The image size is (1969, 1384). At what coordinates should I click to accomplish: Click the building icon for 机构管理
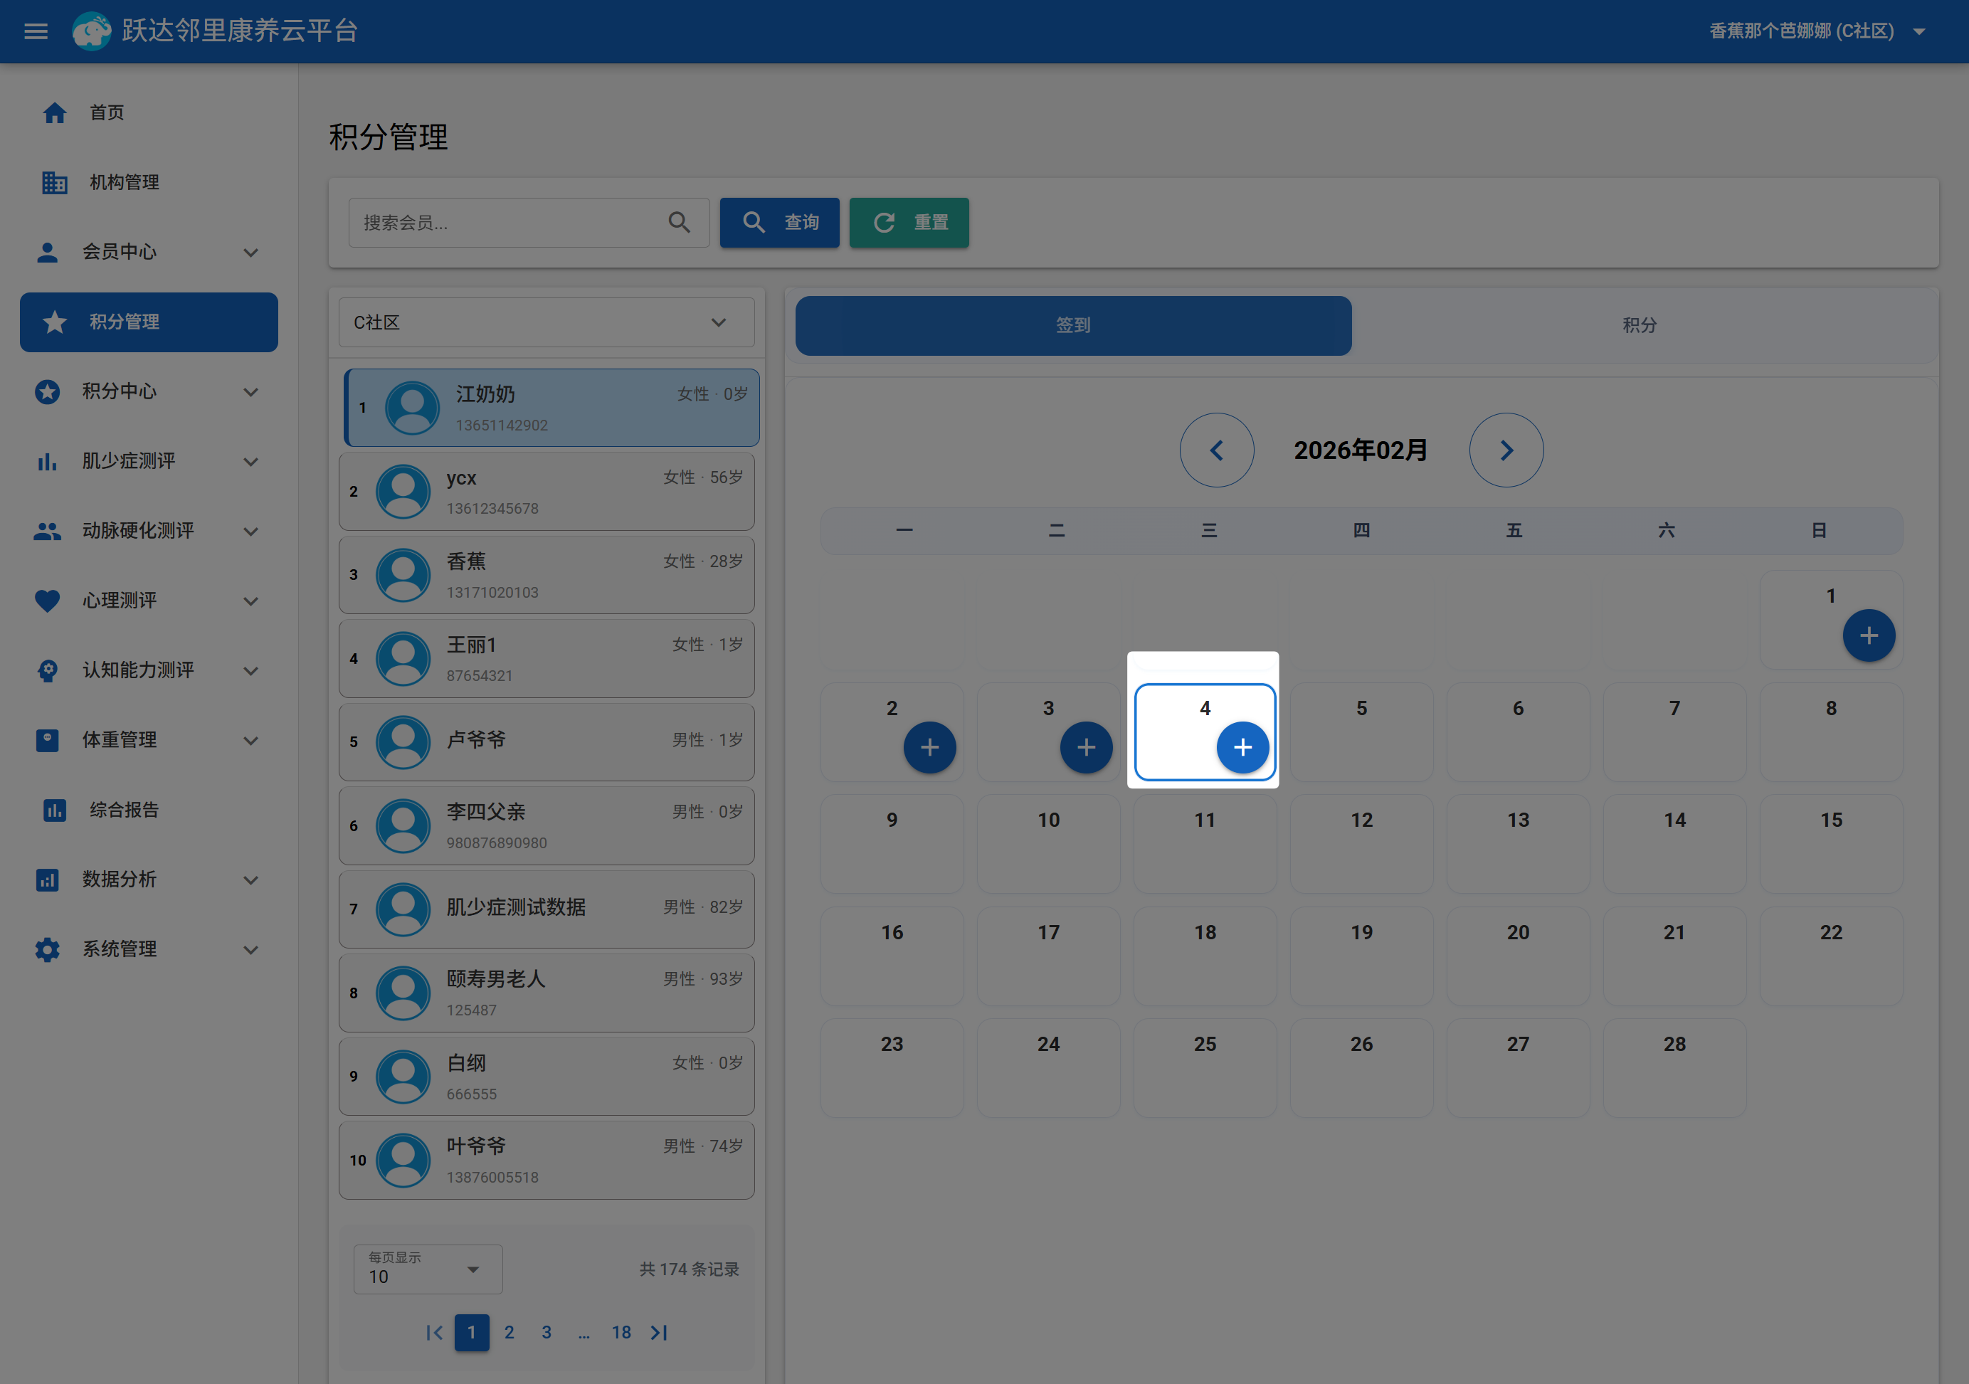pyautogui.click(x=55, y=181)
